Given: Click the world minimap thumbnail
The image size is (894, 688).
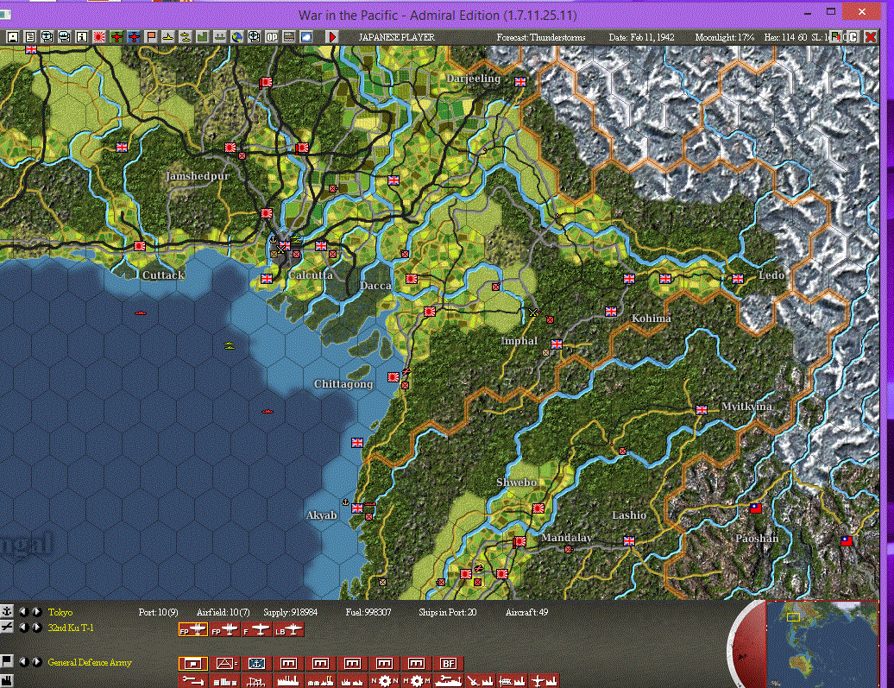Looking at the screenshot, I should coord(821,643).
